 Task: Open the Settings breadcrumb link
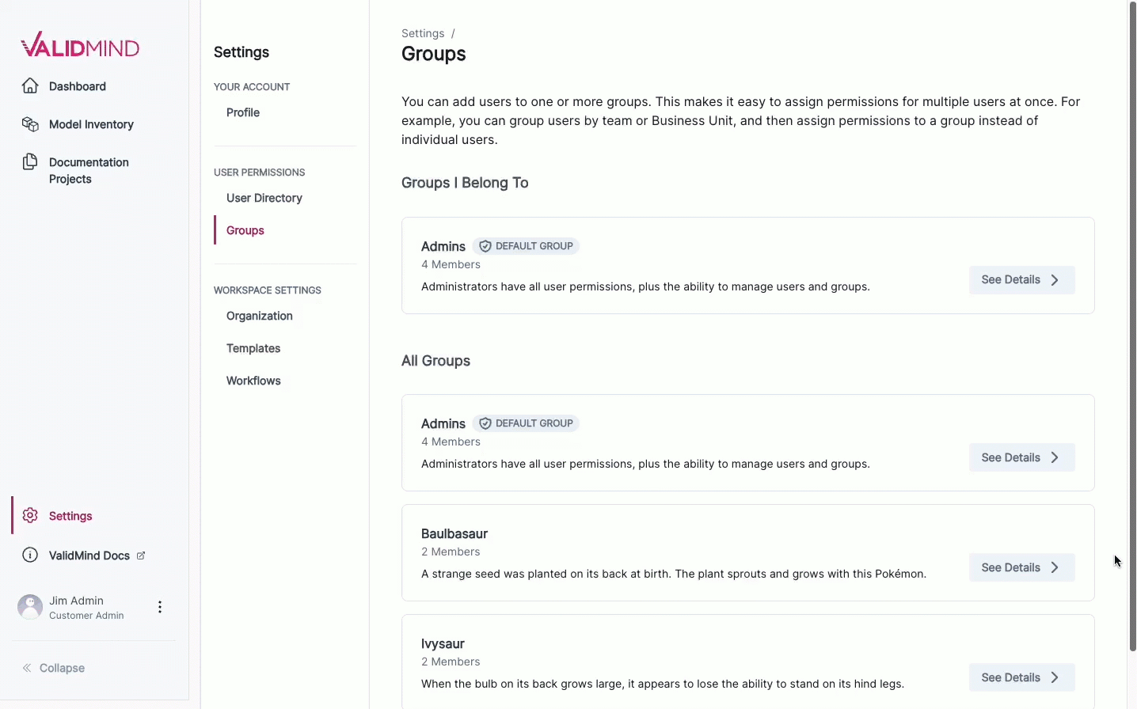tap(421, 33)
